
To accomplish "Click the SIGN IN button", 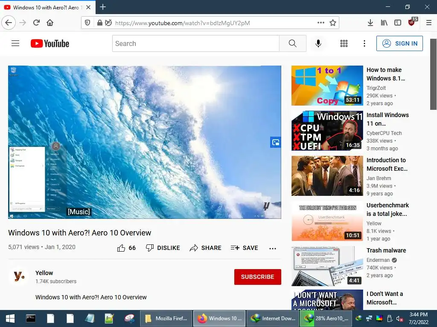I will click(399, 43).
